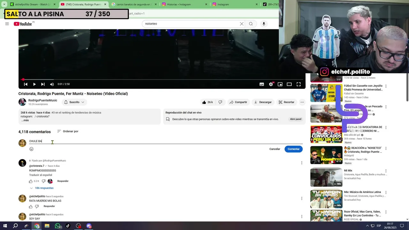
Task: Open the live chat replay panel
Action: tap(296, 119)
